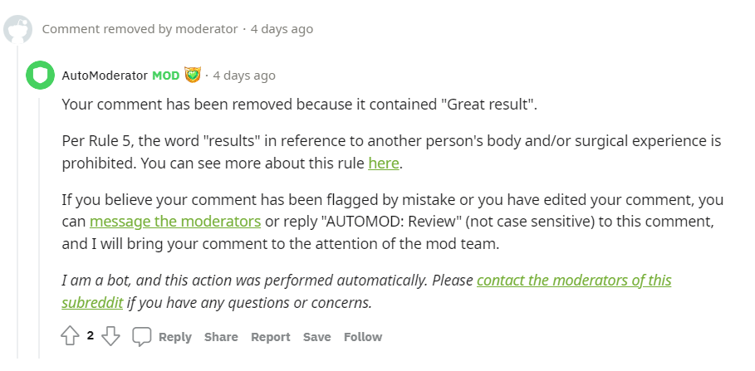Click the green MOD label

coord(165,76)
